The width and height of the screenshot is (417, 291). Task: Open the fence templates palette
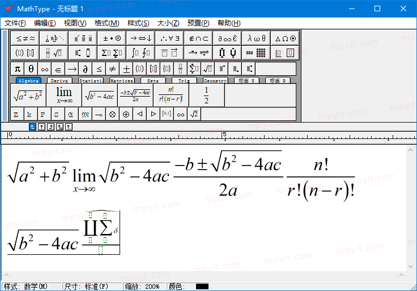[x=25, y=53]
